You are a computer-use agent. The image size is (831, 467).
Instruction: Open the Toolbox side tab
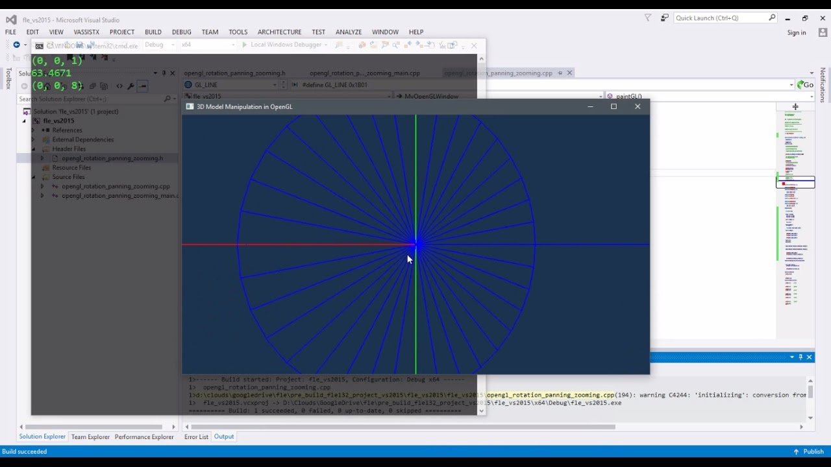click(x=8, y=78)
